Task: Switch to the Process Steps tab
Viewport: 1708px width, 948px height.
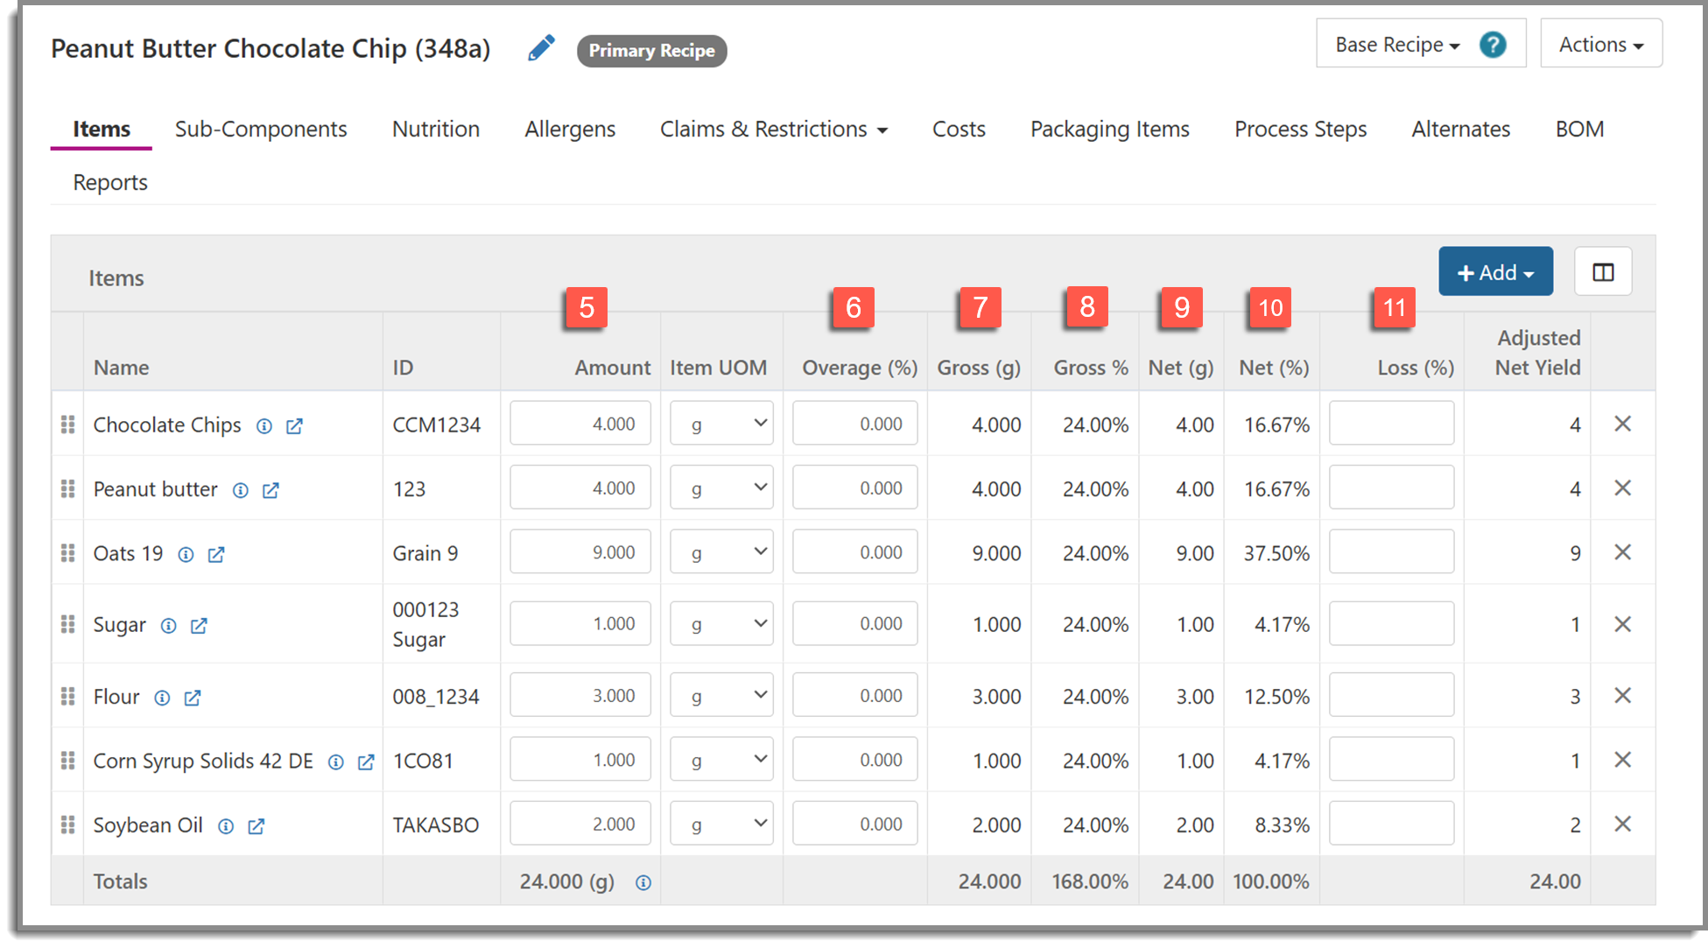Action: click(1300, 130)
